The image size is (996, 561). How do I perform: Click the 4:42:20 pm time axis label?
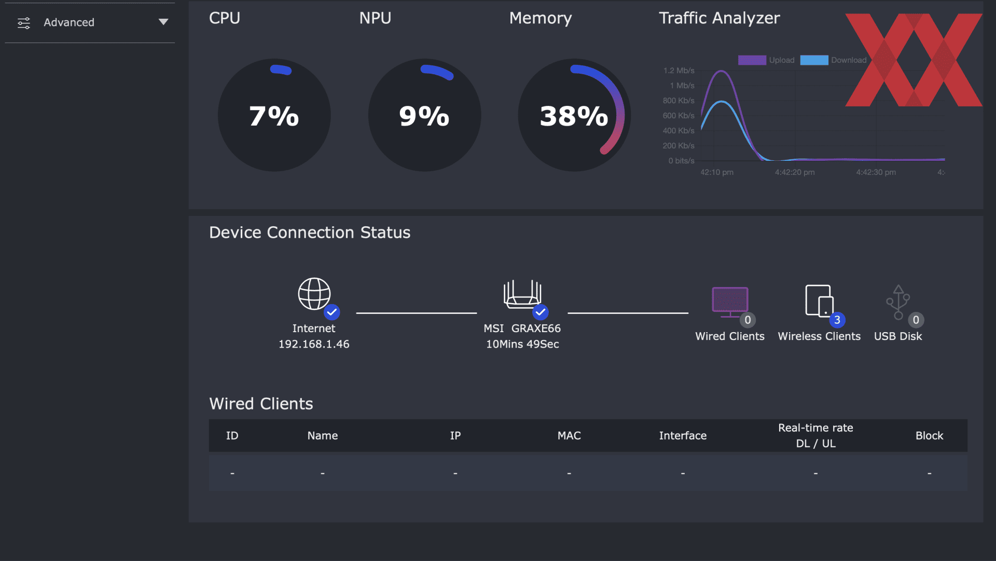click(795, 172)
